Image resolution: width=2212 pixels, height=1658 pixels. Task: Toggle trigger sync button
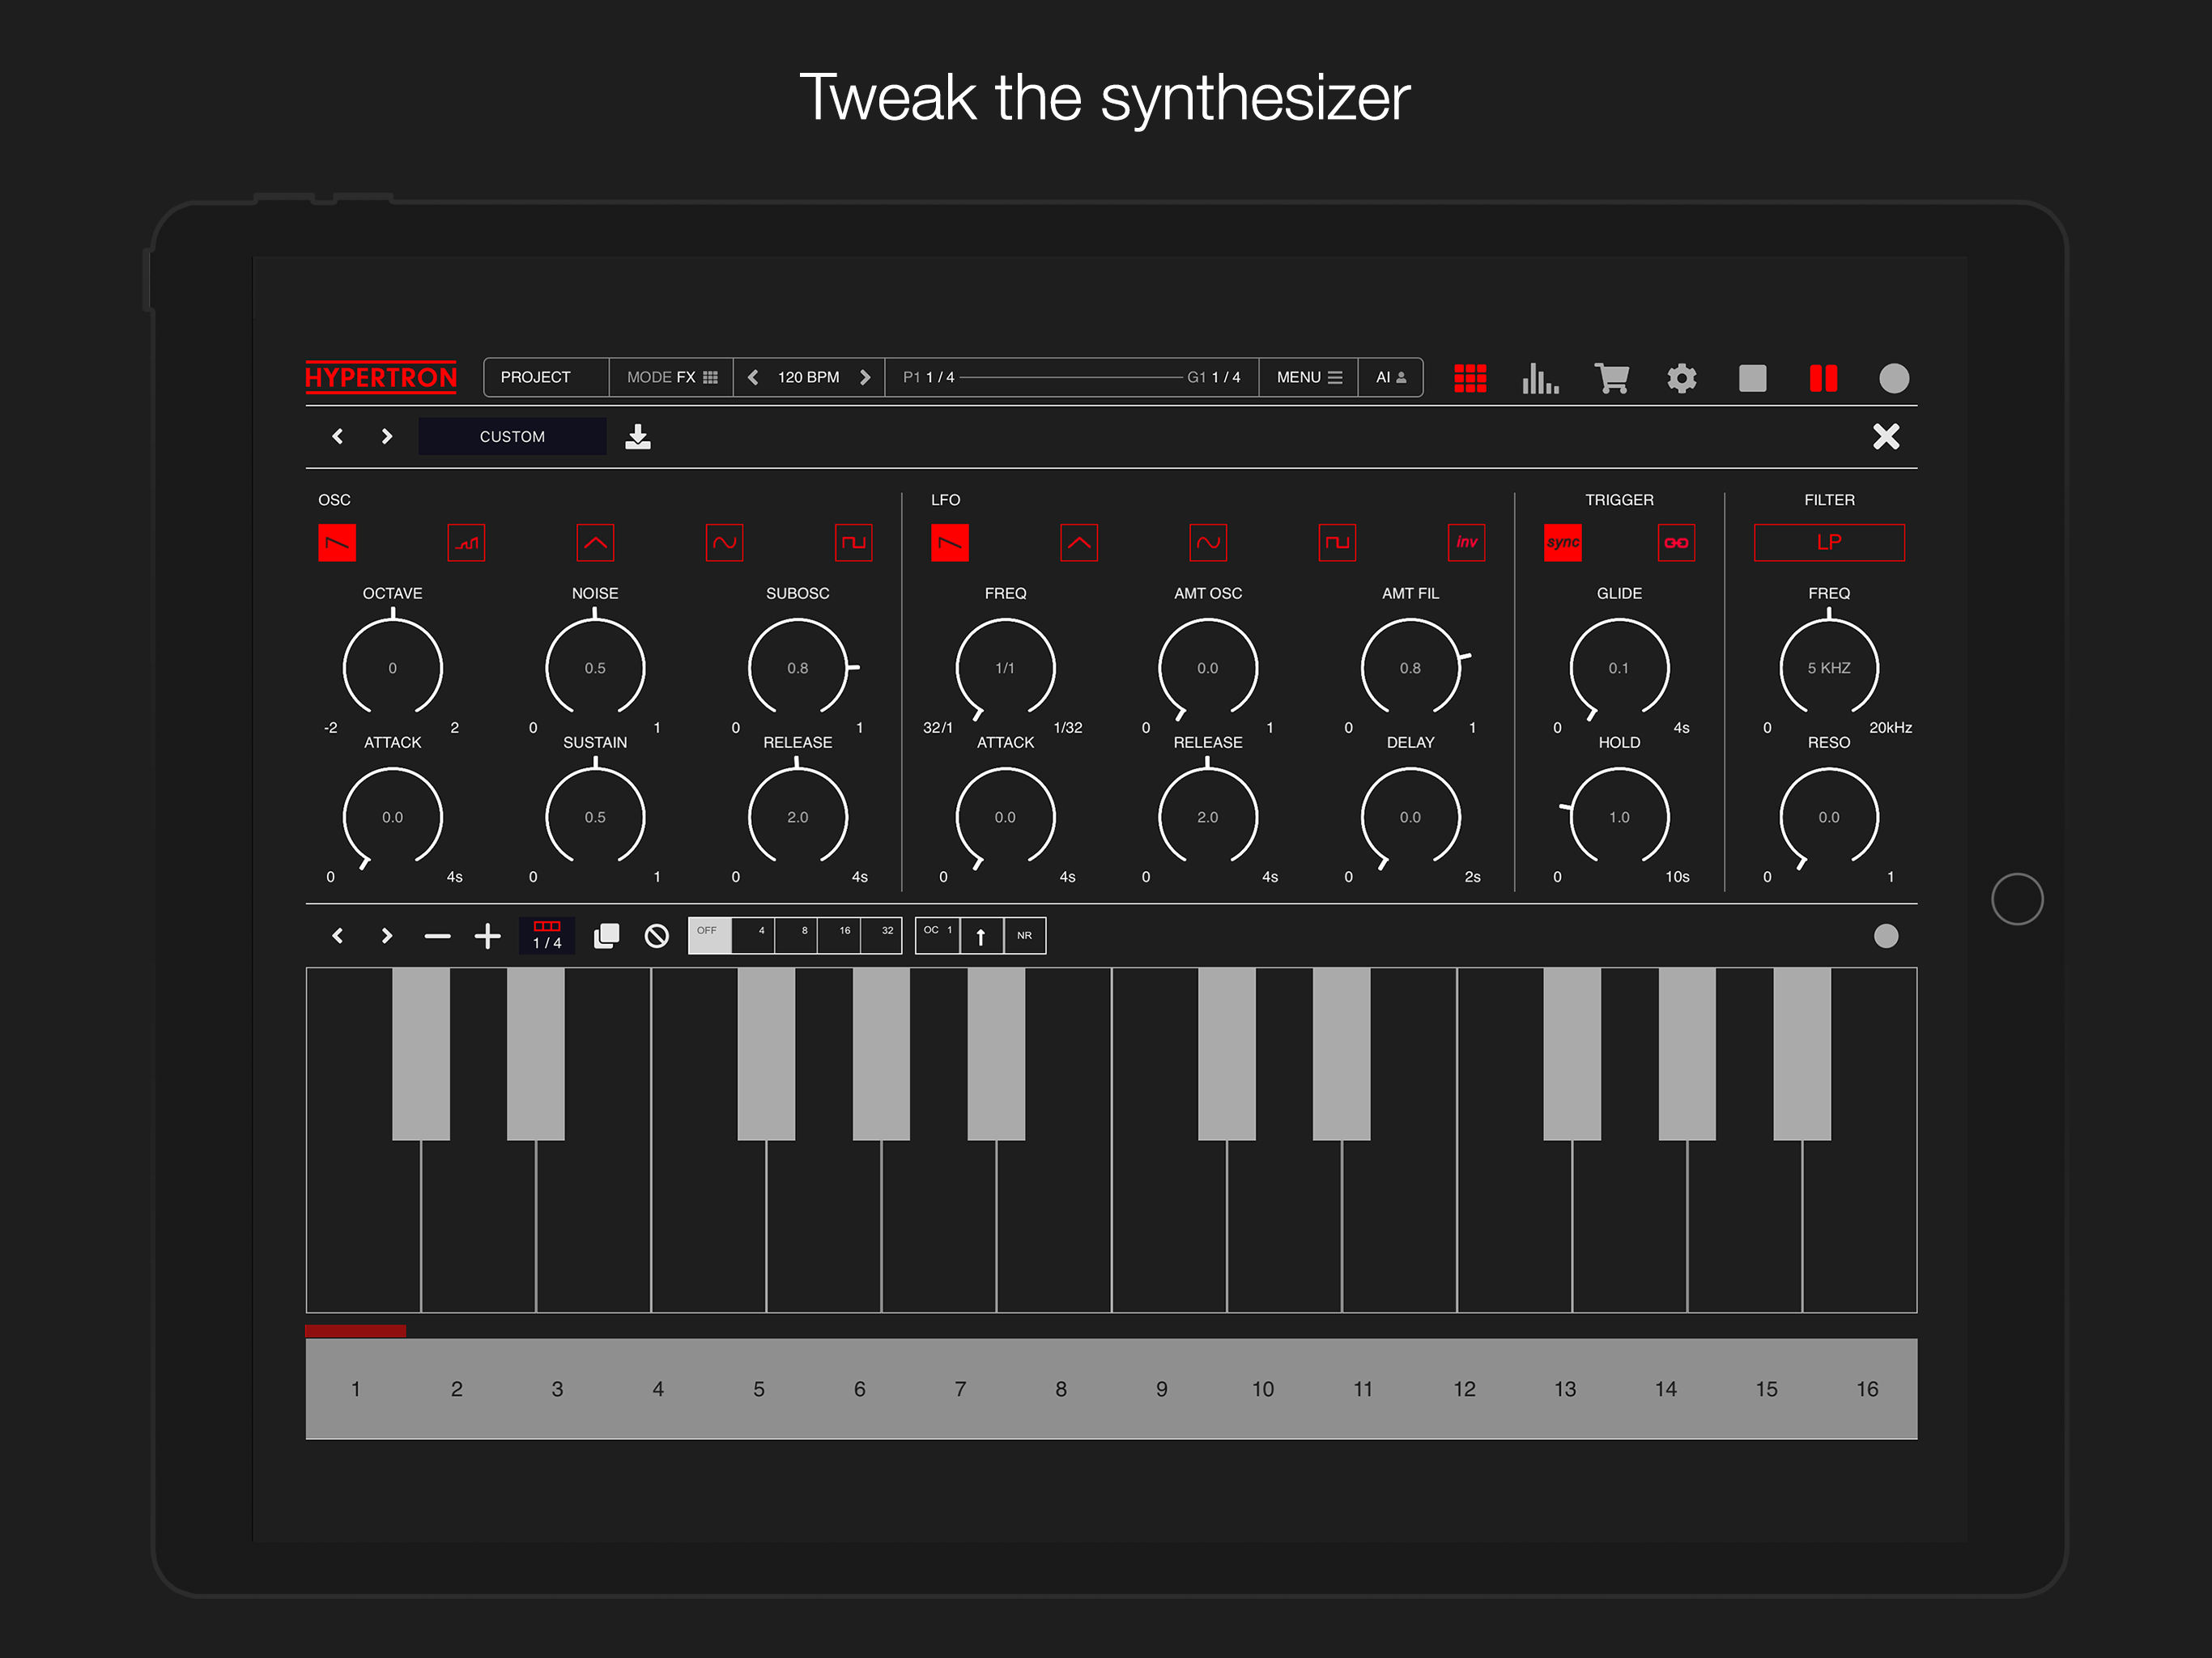click(x=1562, y=543)
